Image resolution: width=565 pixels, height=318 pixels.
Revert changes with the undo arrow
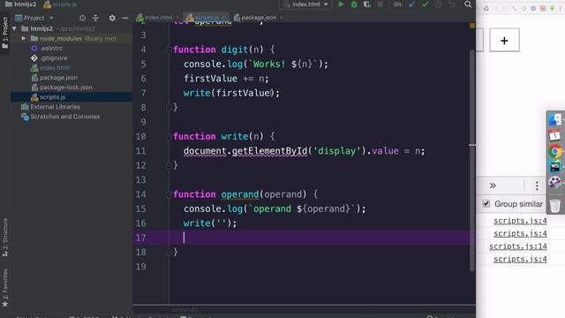[451, 4]
